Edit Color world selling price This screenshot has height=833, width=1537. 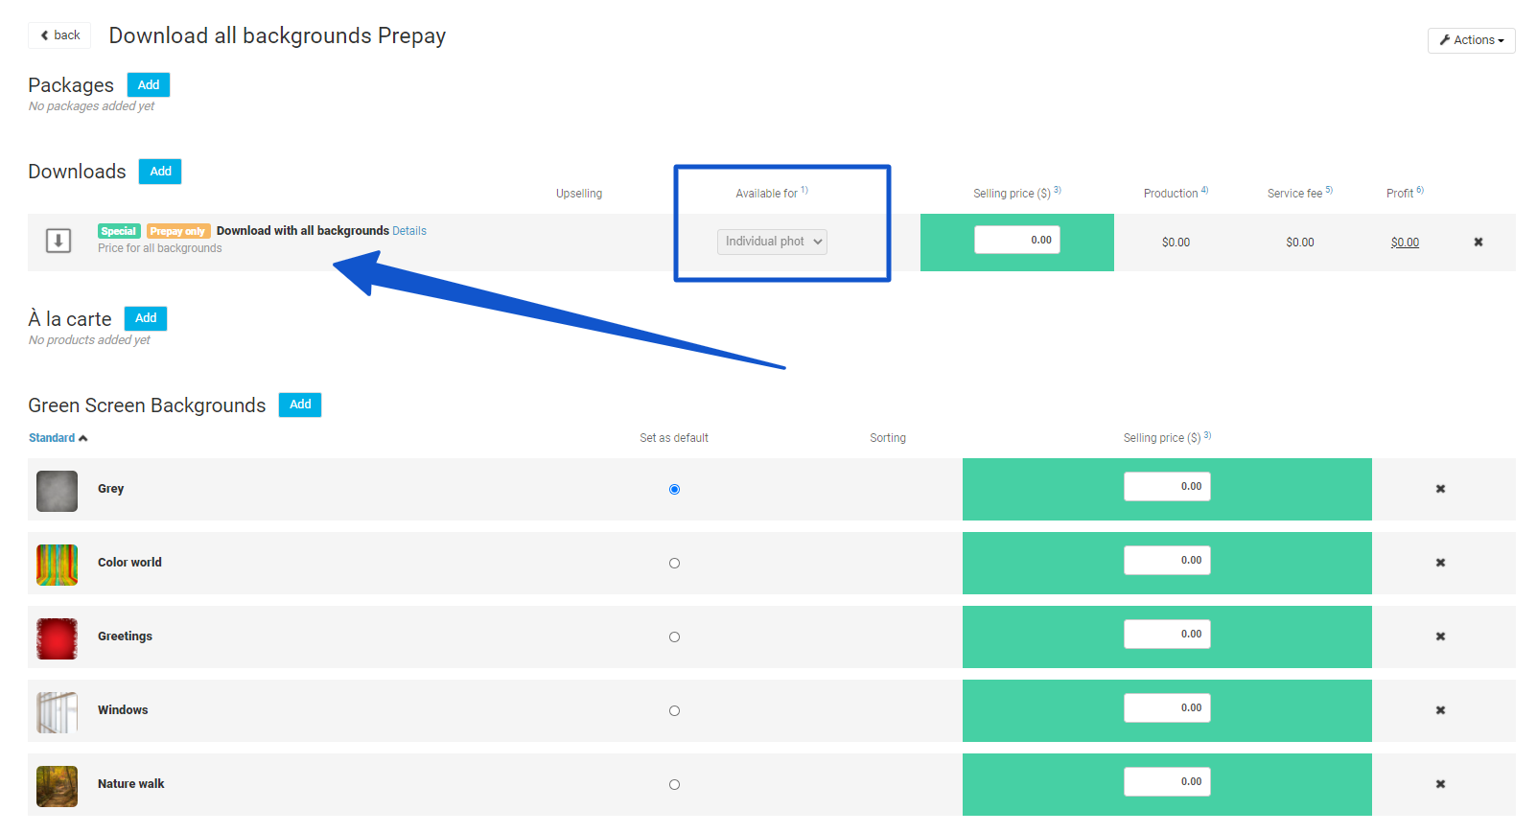pyautogui.click(x=1167, y=560)
